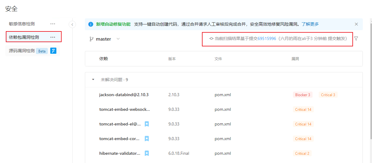
Task: Click pom.xml in the tomcat-embed-websock row
Action: tap(223, 109)
